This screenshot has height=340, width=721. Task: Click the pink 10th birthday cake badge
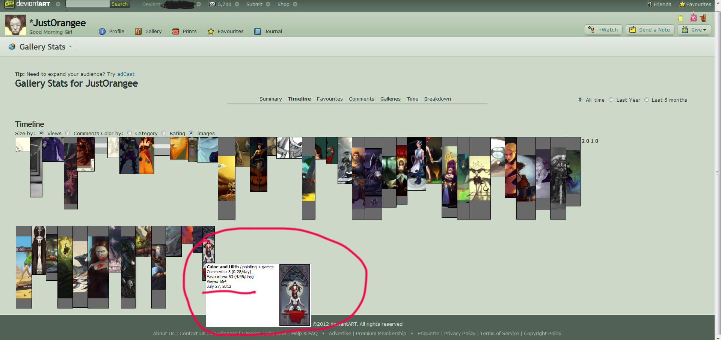point(693,18)
